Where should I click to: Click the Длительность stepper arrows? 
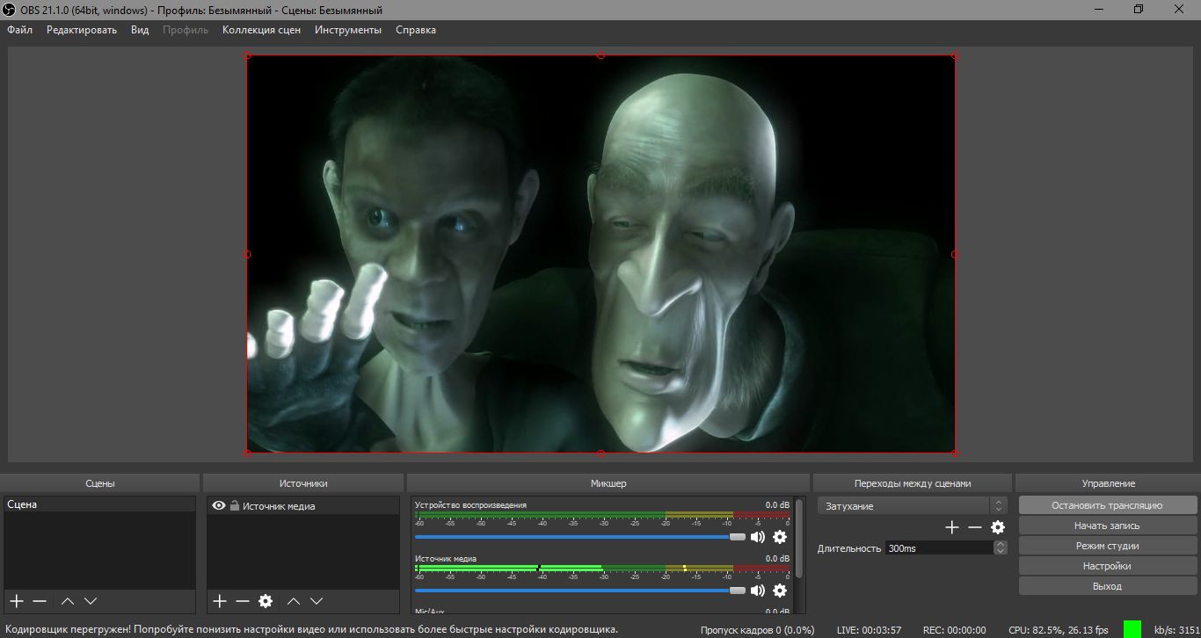(1000, 547)
